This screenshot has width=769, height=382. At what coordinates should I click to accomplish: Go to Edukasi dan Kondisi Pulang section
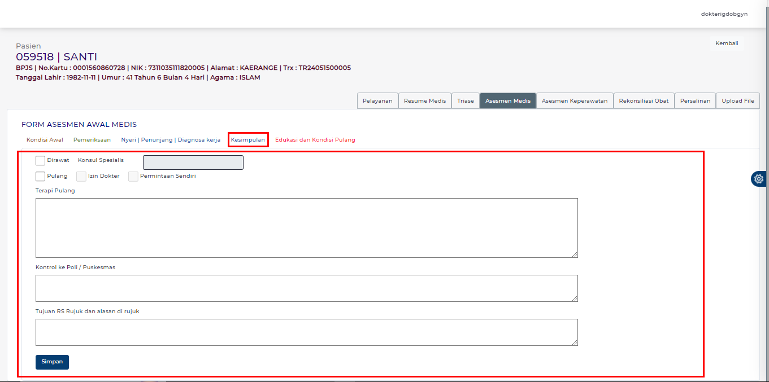[315, 140]
